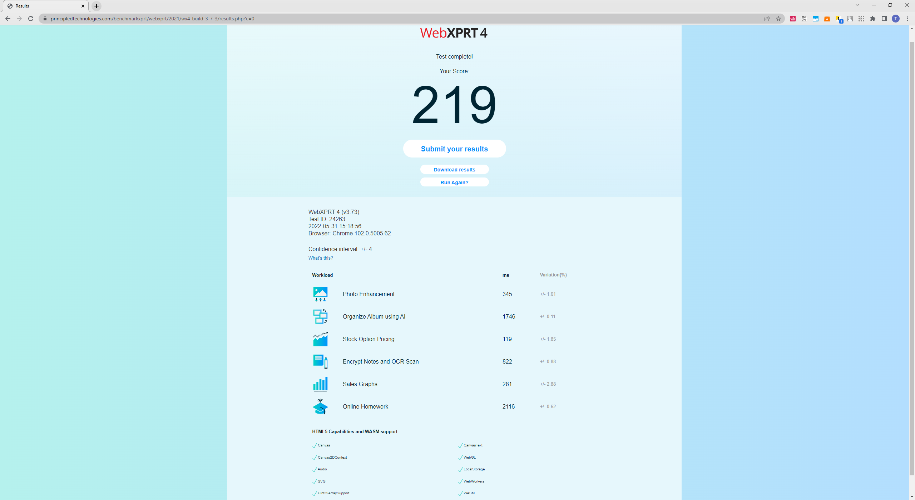Reload the page with the refresh icon
915x500 pixels.
[x=31, y=19]
